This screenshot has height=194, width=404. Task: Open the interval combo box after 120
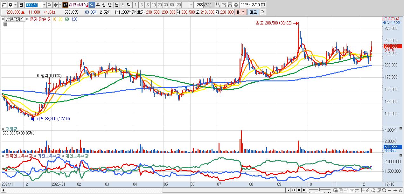(187, 5)
